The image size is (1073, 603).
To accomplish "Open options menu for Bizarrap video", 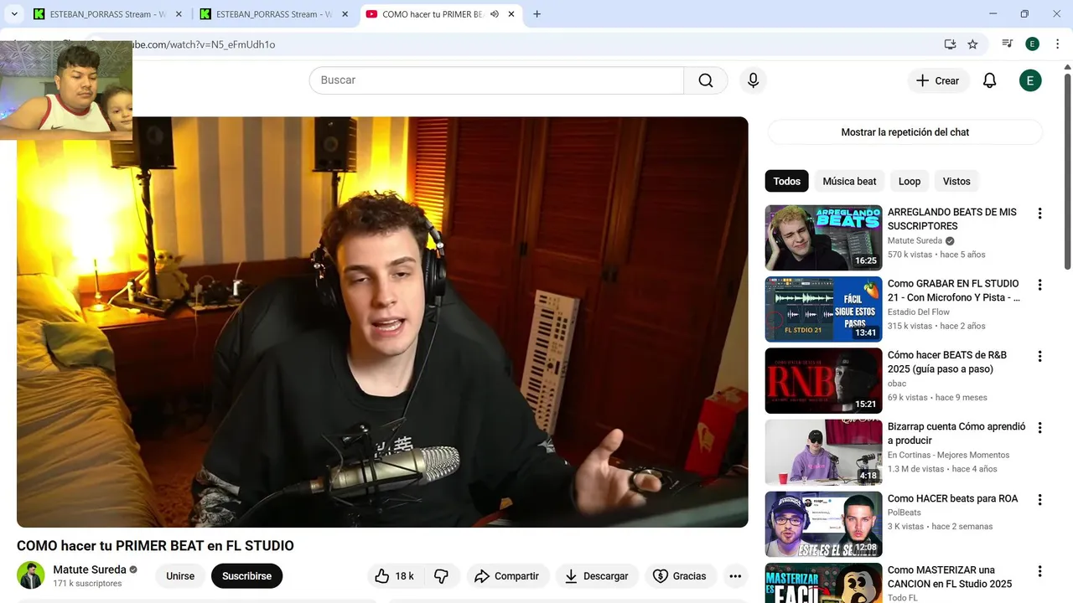I will (x=1039, y=428).
